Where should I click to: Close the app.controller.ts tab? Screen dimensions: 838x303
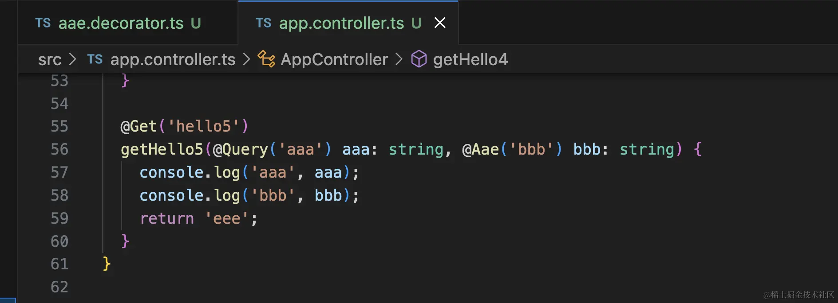439,23
